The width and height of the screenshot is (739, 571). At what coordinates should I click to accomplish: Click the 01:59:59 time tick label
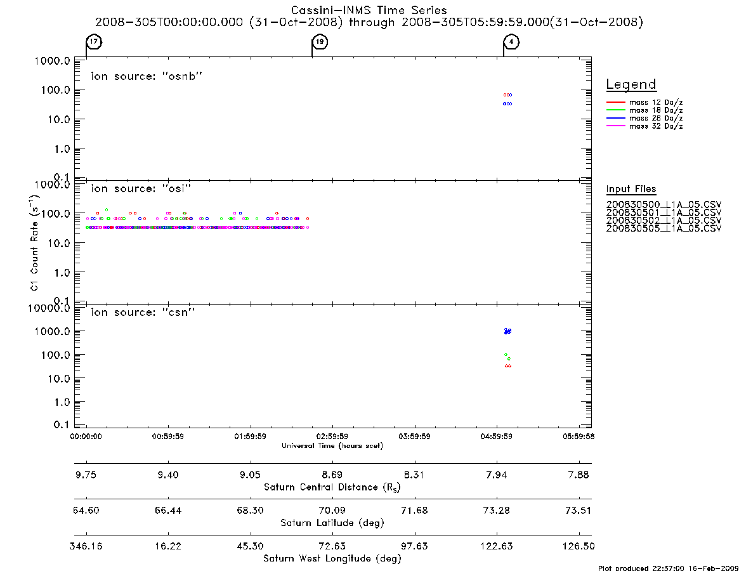[251, 436]
